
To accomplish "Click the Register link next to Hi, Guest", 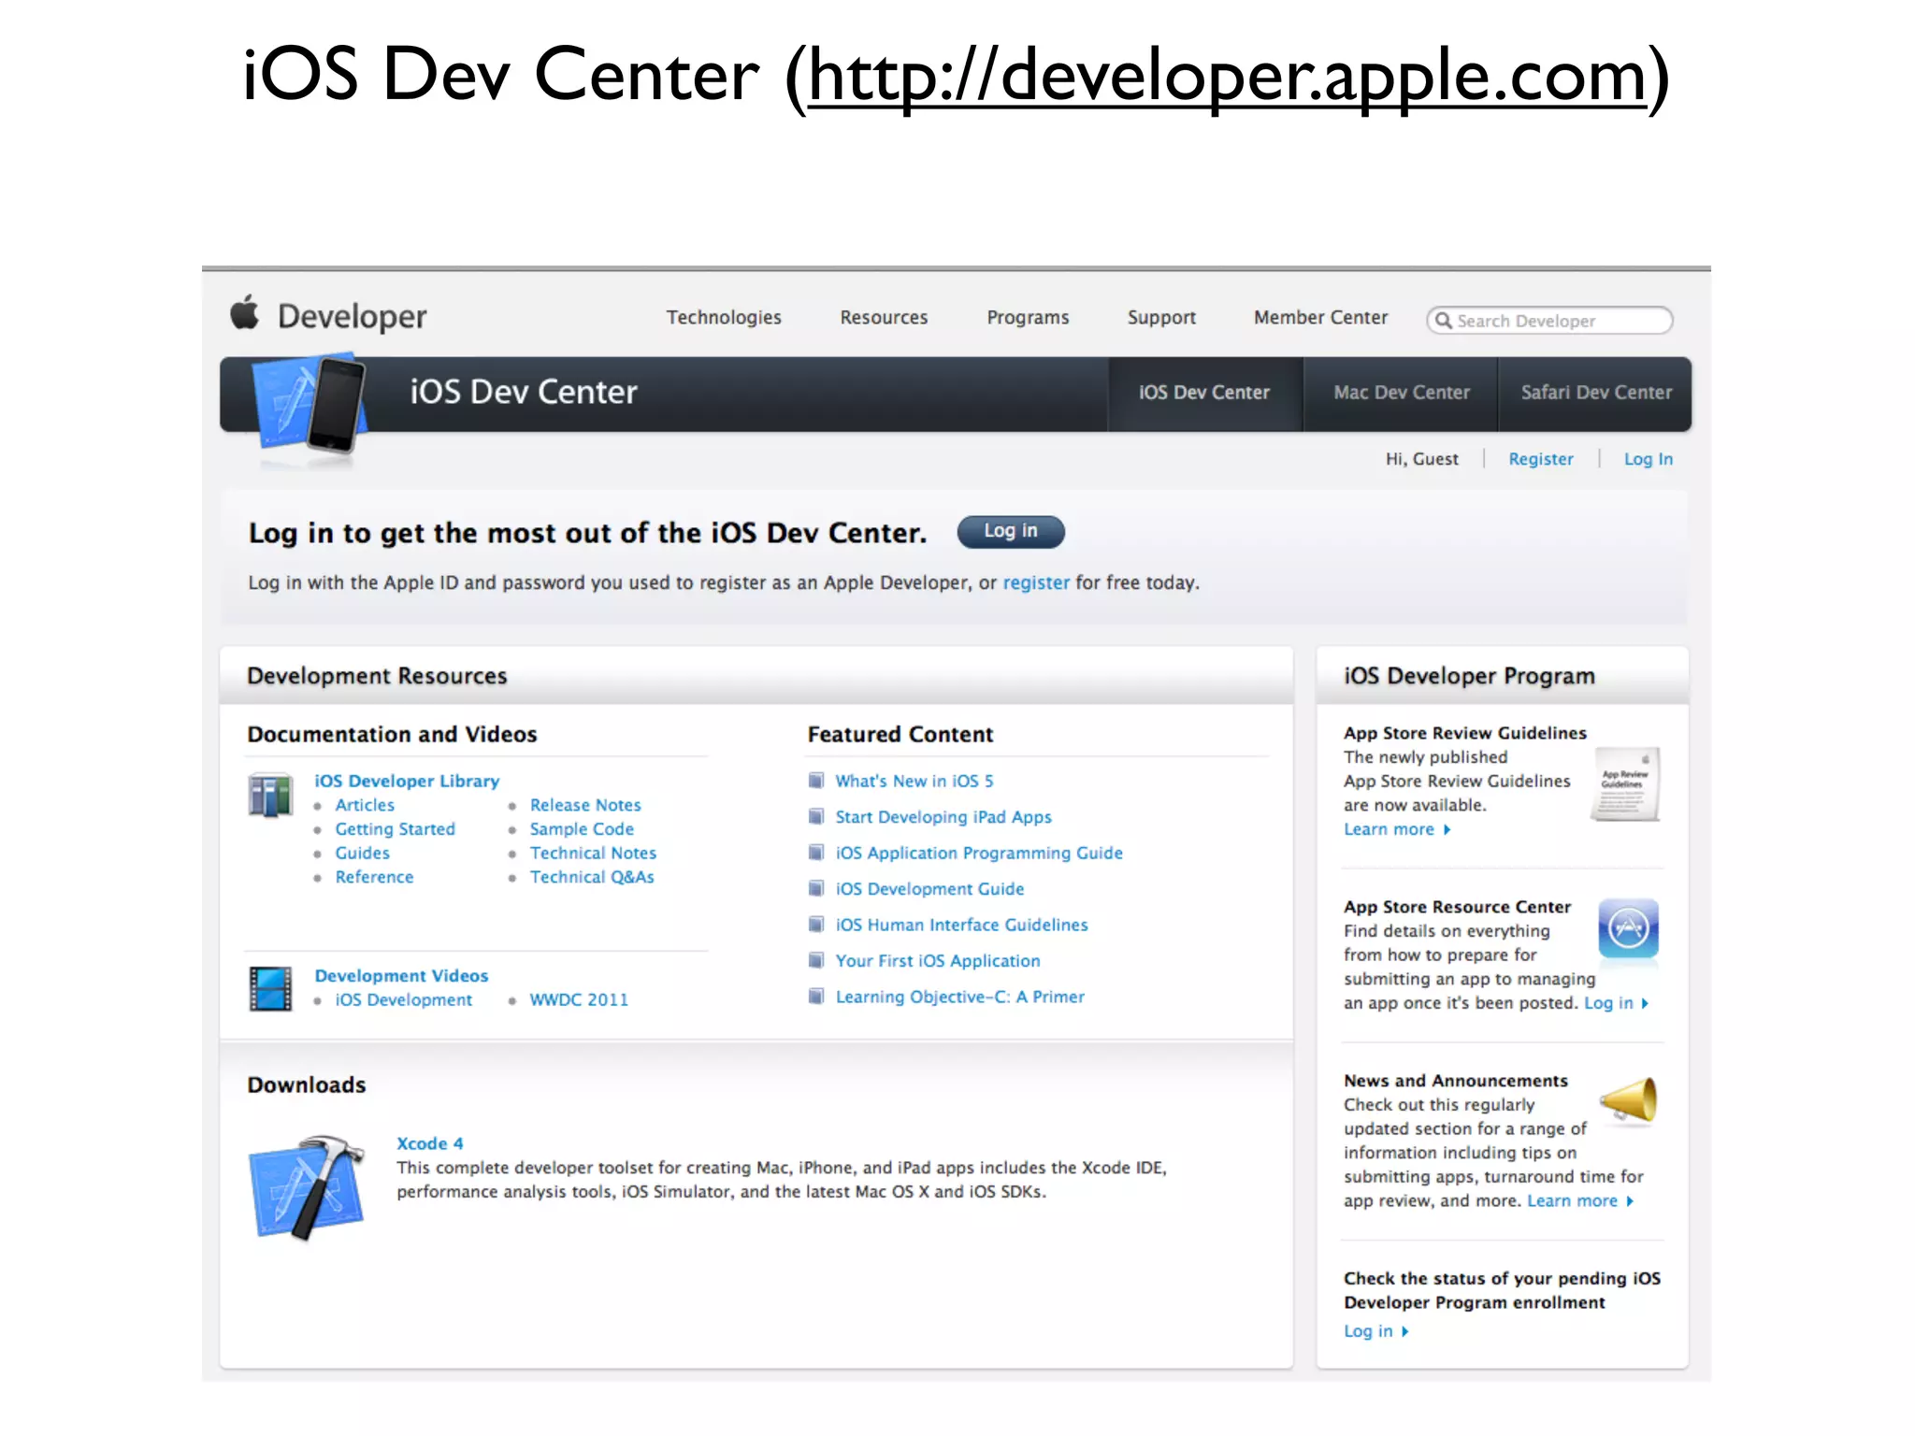I will (x=1541, y=460).
